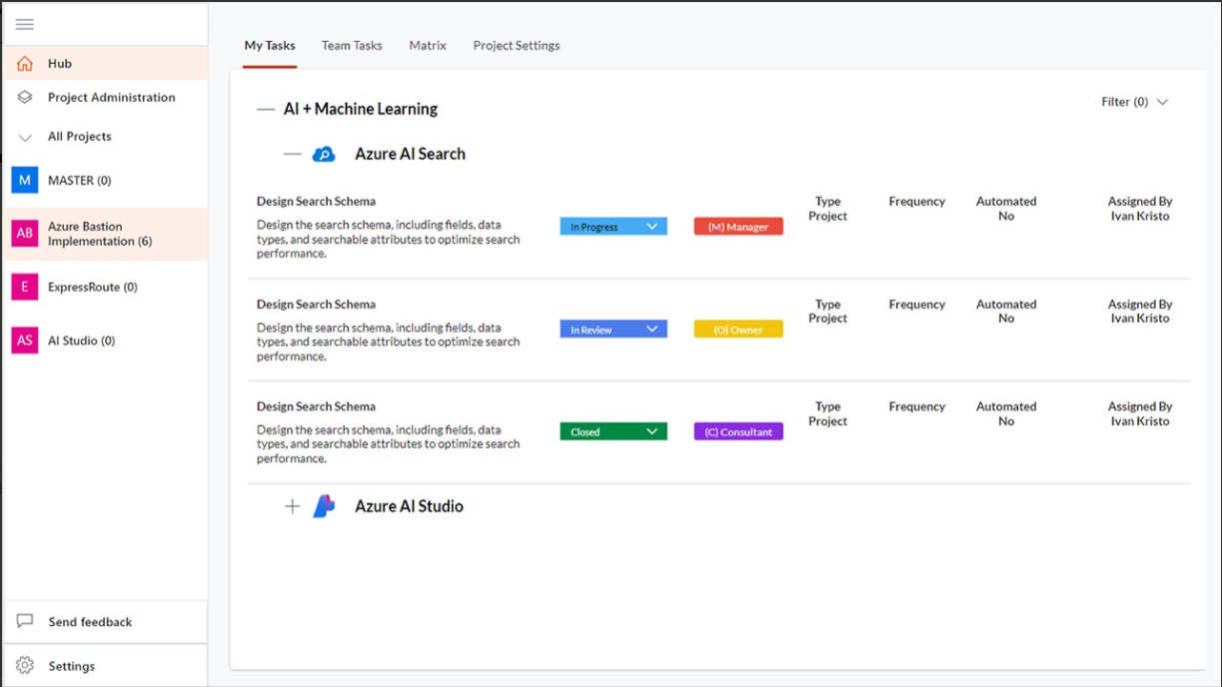Viewport: 1222px width, 687px height.
Task: Click the Settings gear icon
Action: [25, 665]
